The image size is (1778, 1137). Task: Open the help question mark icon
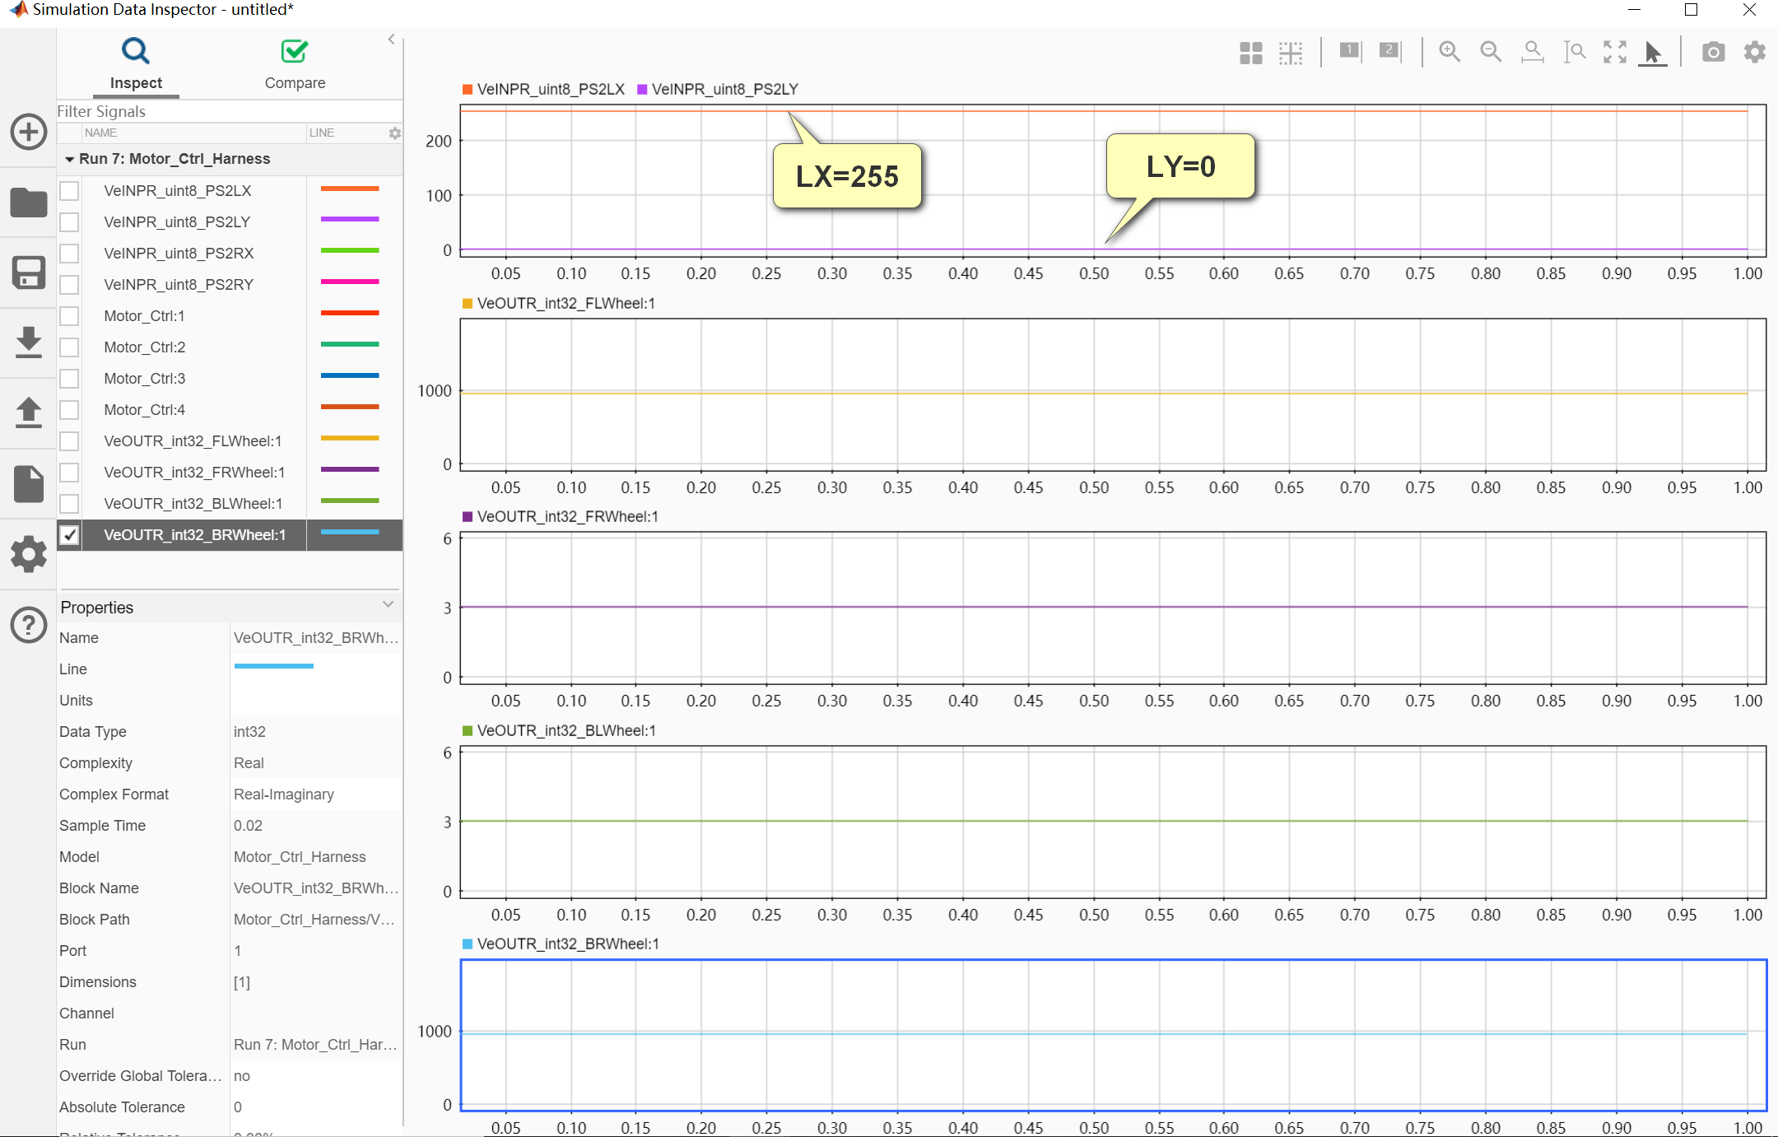[x=29, y=625]
